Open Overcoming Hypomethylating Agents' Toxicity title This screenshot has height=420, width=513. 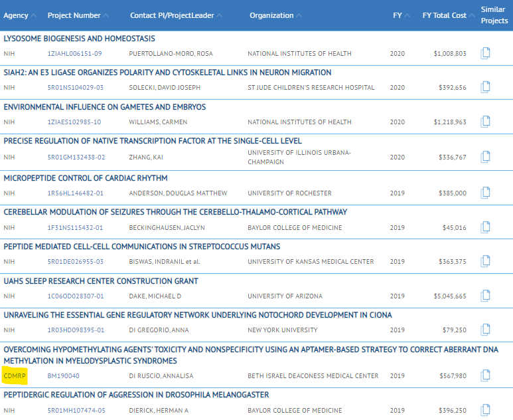tap(251, 355)
